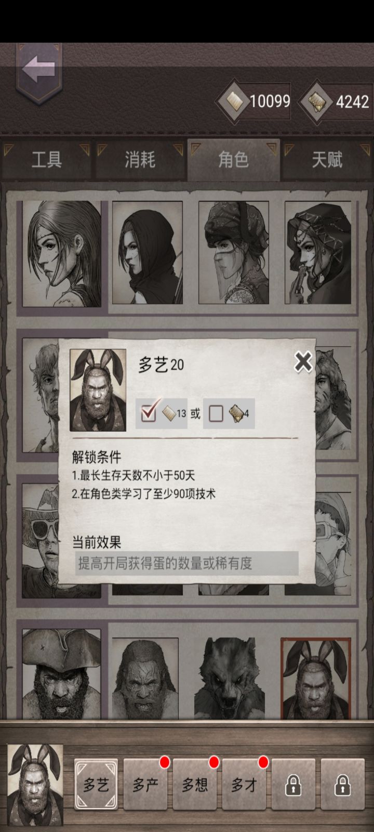
Task: Open the 天赋 tab
Action: tap(327, 160)
